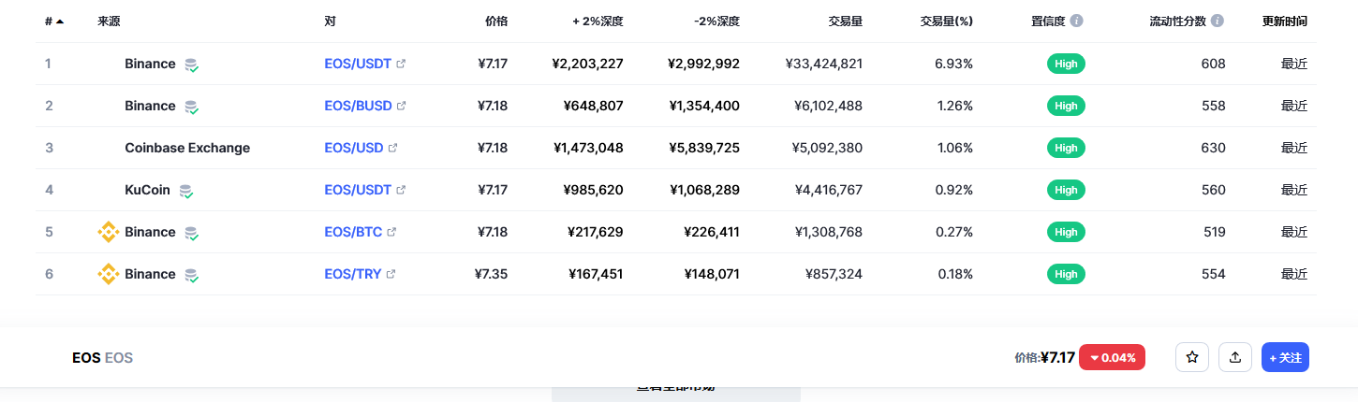1358x402 pixels.
Task: Click the star watchlist icon for EOS
Action: coord(1192,357)
